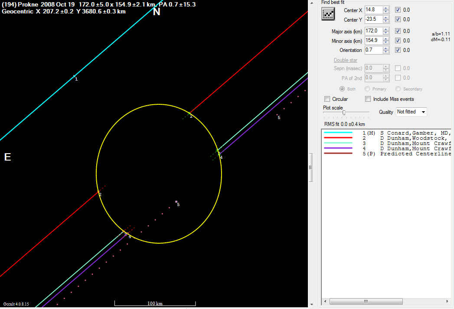Click the Center X spinner arrows
The image size is (454, 309).
click(386, 10)
